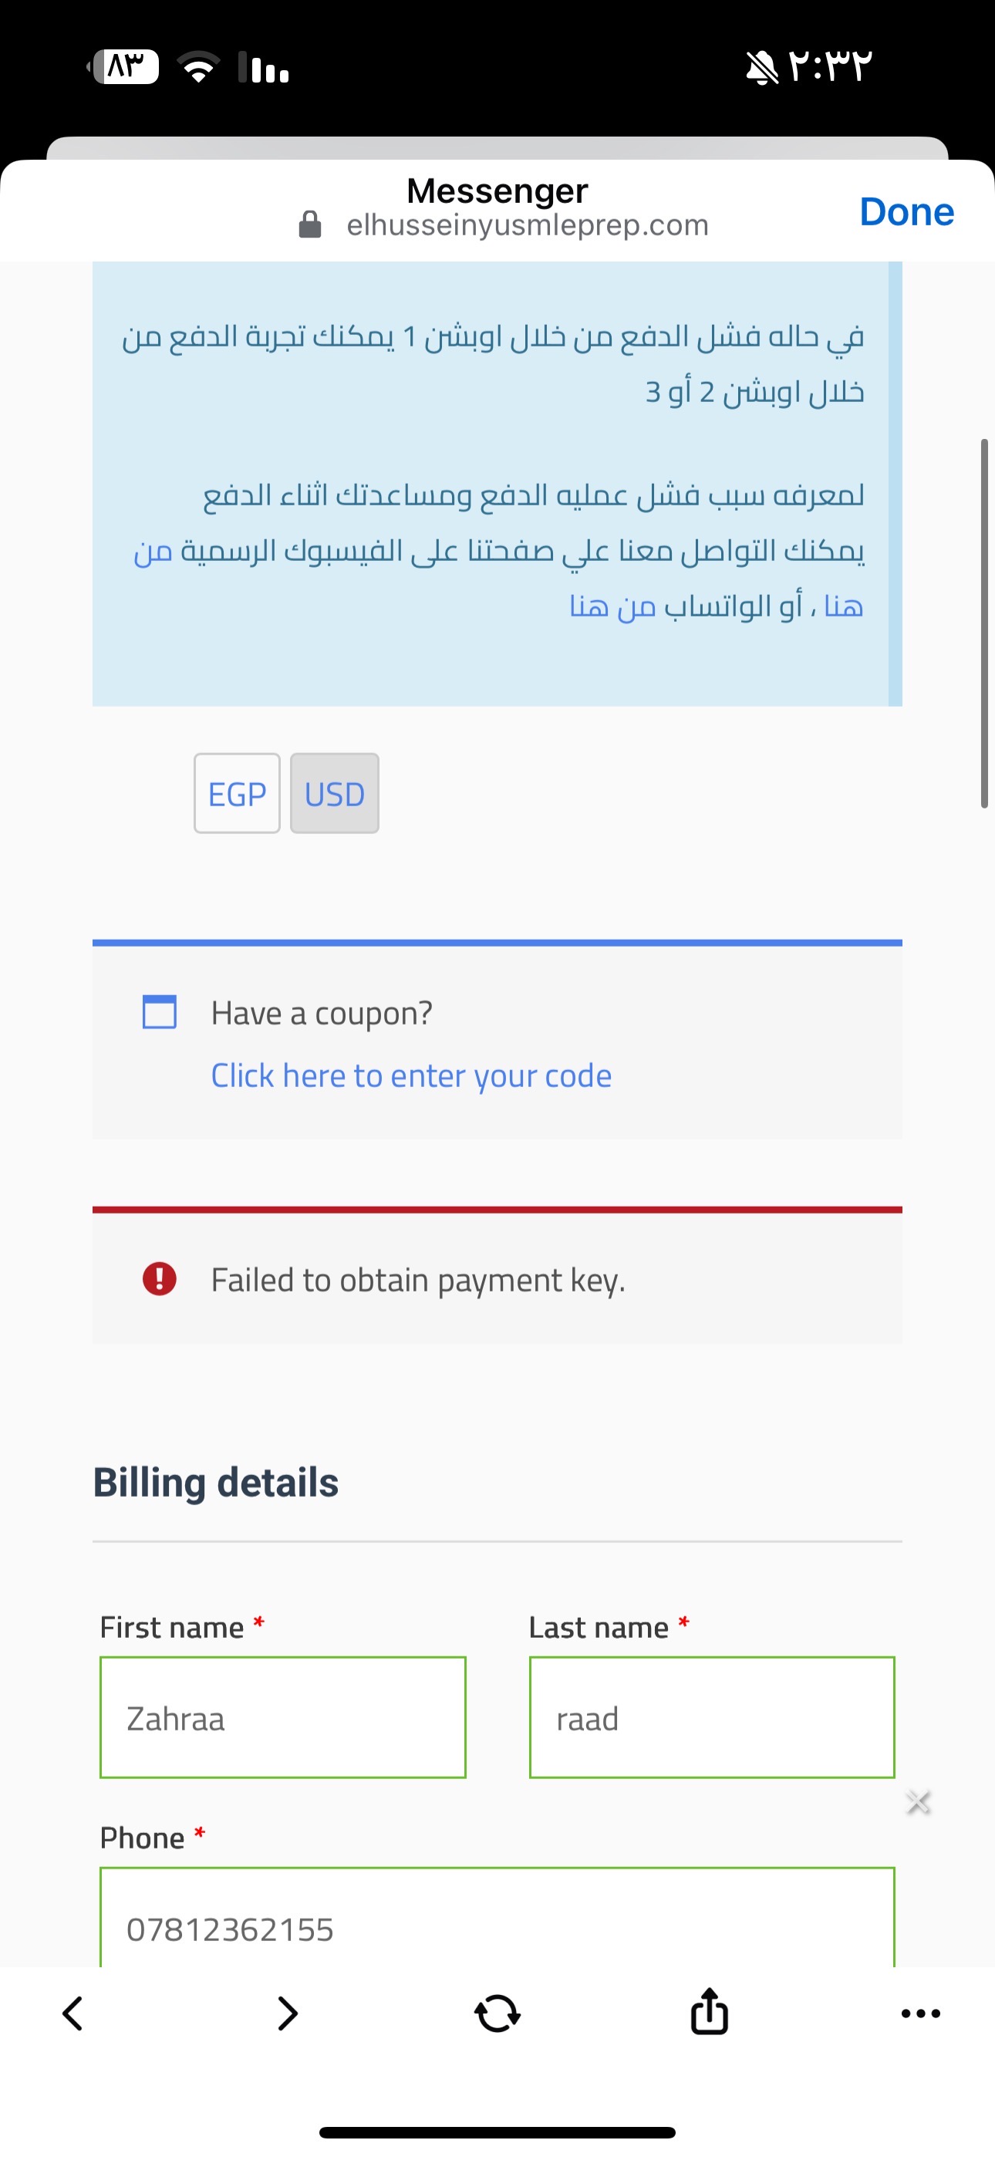The image size is (995, 2157).
Task: Dismiss with the small X icon
Action: [x=918, y=1802]
